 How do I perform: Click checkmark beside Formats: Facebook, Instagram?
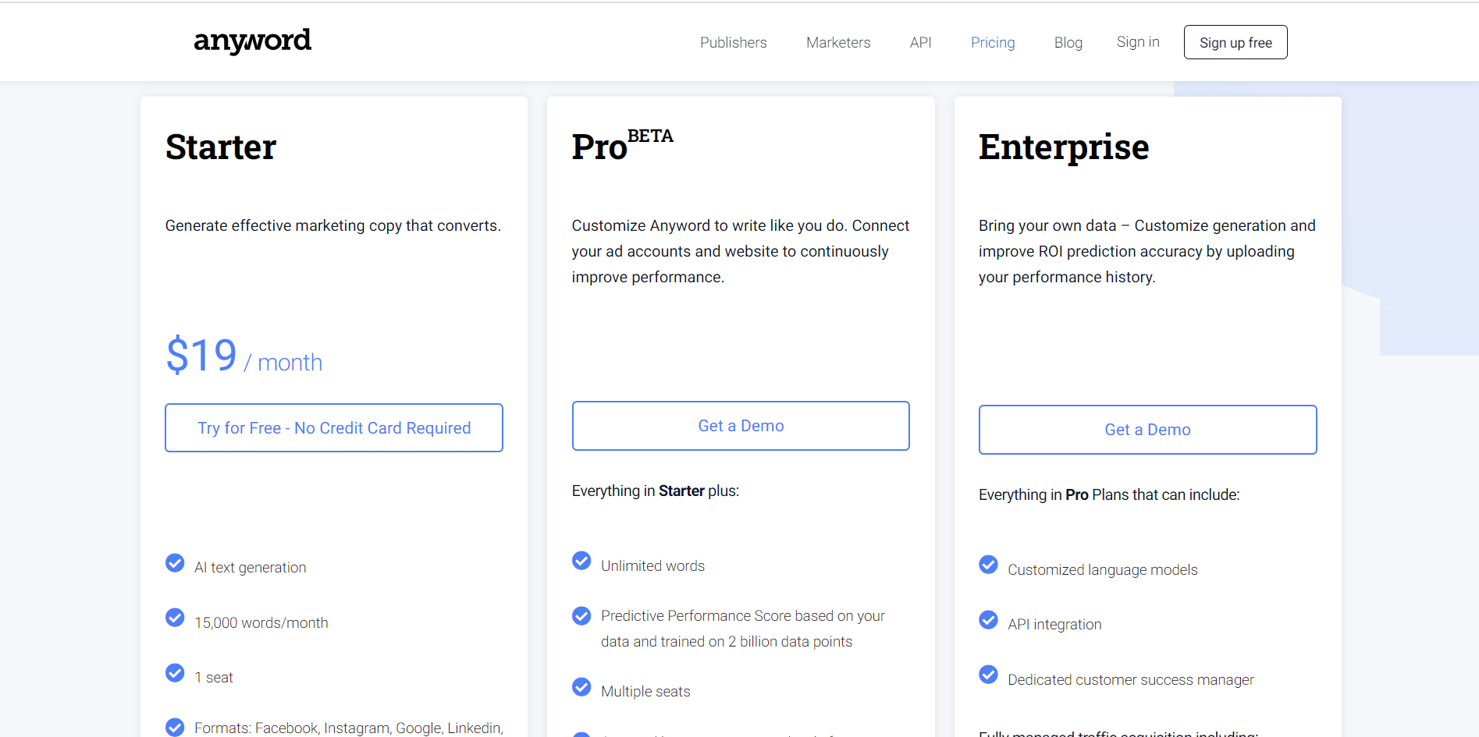pyautogui.click(x=175, y=727)
